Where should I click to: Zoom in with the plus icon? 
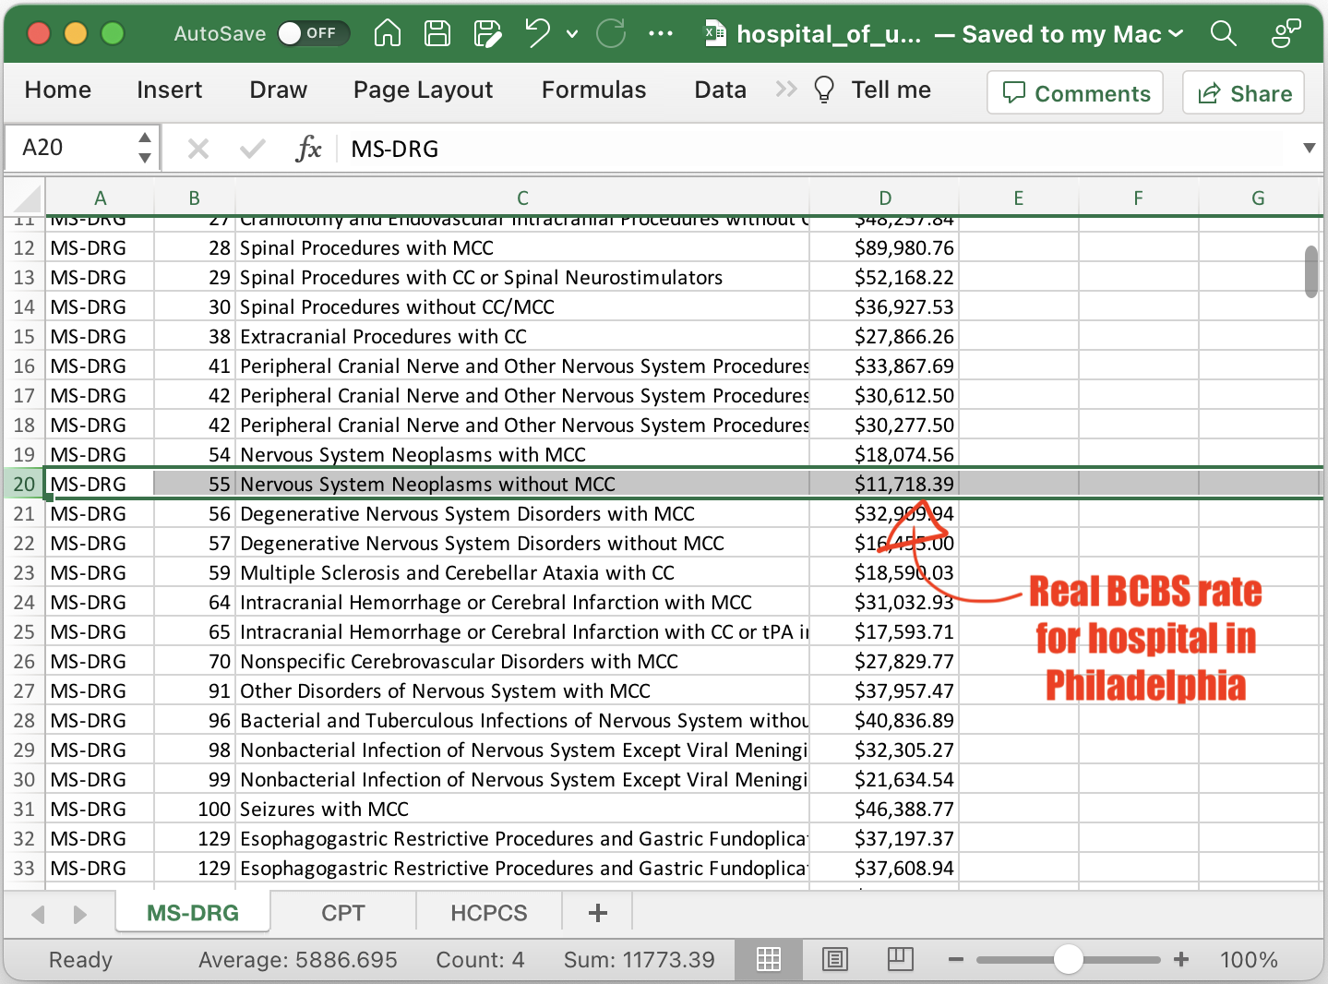[x=1181, y=959]
